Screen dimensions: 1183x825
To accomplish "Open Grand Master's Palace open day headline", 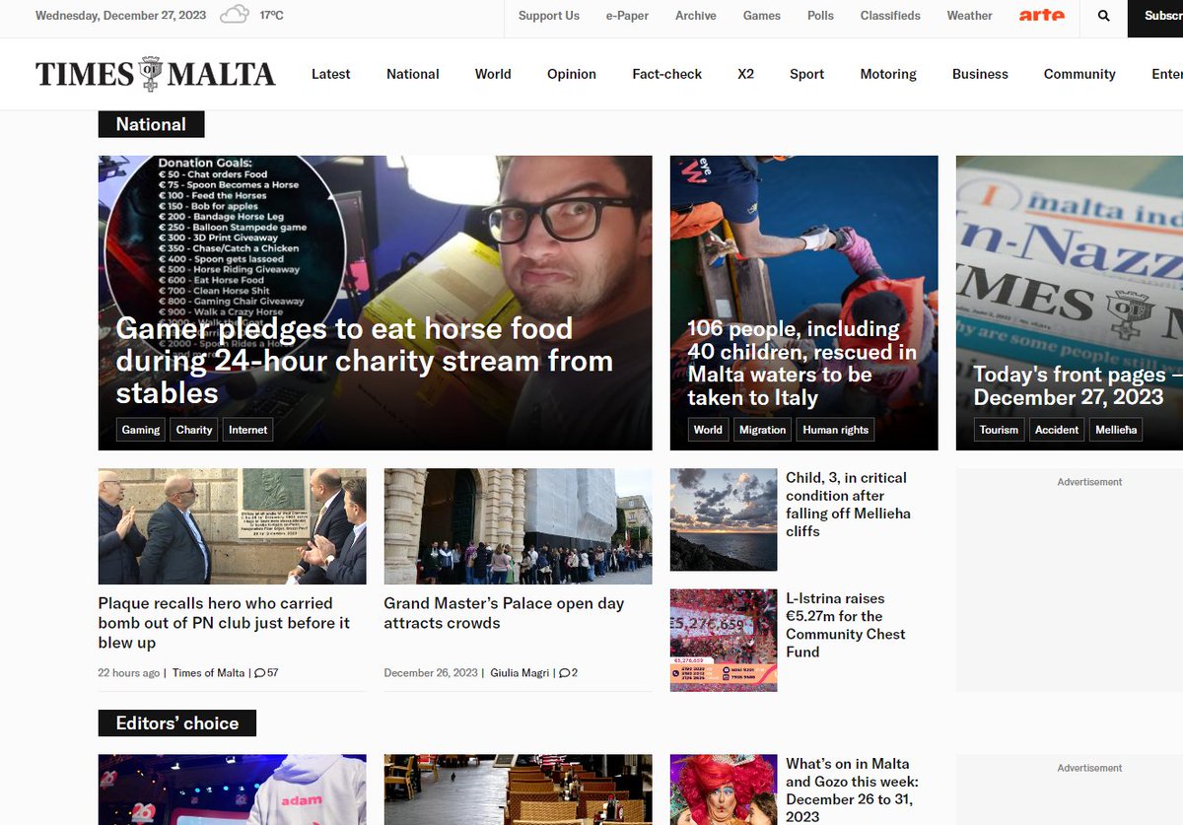I will coord(504,613).
